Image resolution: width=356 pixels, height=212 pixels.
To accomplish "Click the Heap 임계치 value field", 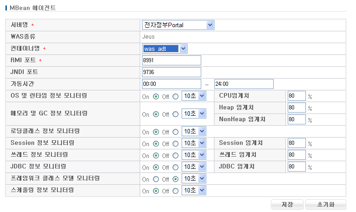I will coord(296,108).
